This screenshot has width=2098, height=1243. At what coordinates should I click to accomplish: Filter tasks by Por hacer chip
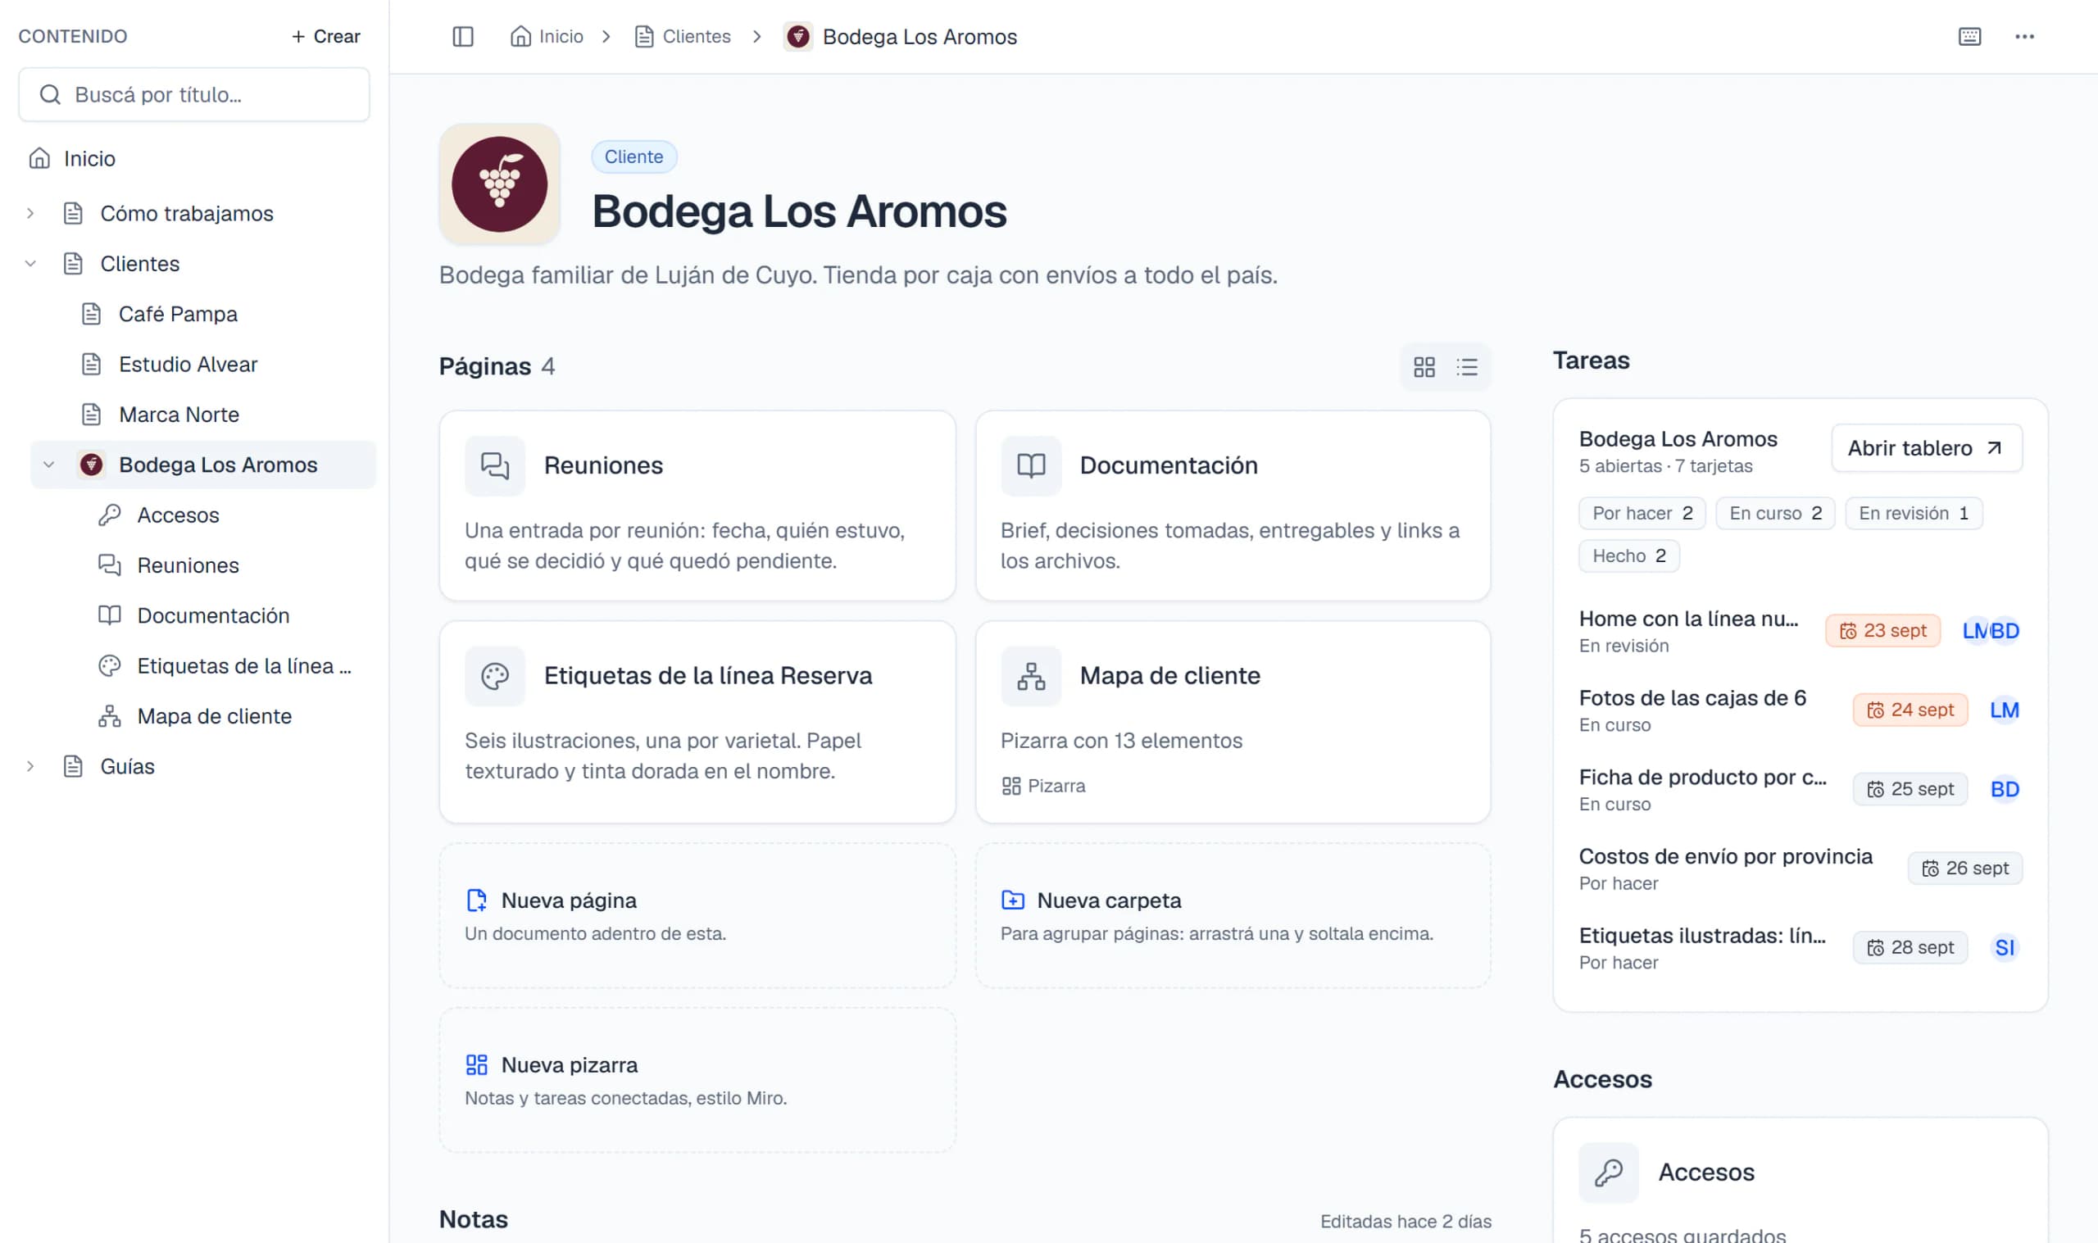click(1642, 514)
